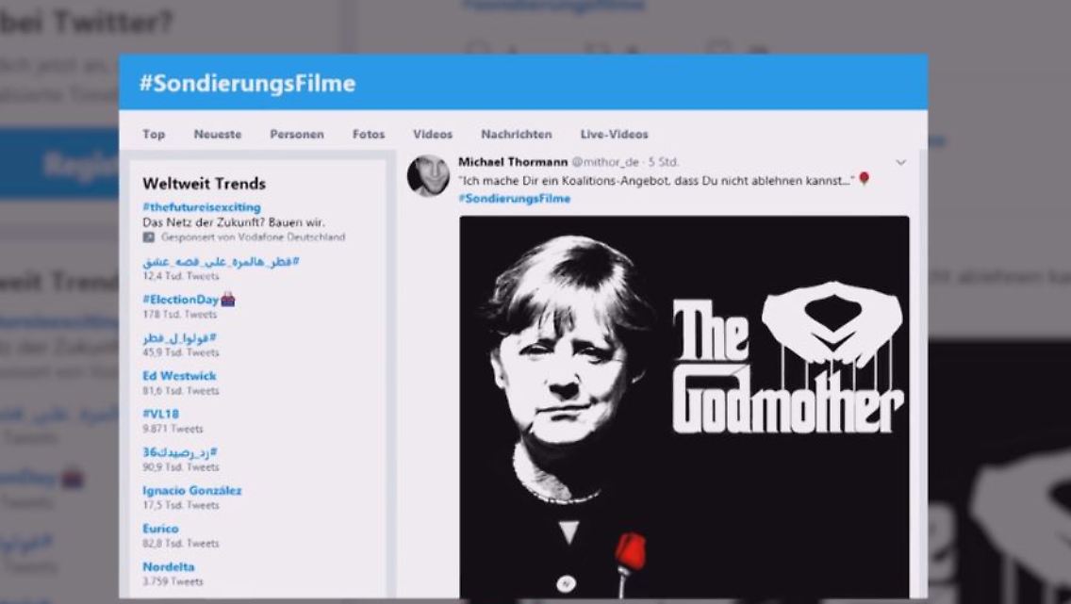This screenshot has height=604, width=1071.
Task: Open the Arabic trend with 90,9 Tsd. Tweets
Action: pyautogui.click(x=180, y=452)
